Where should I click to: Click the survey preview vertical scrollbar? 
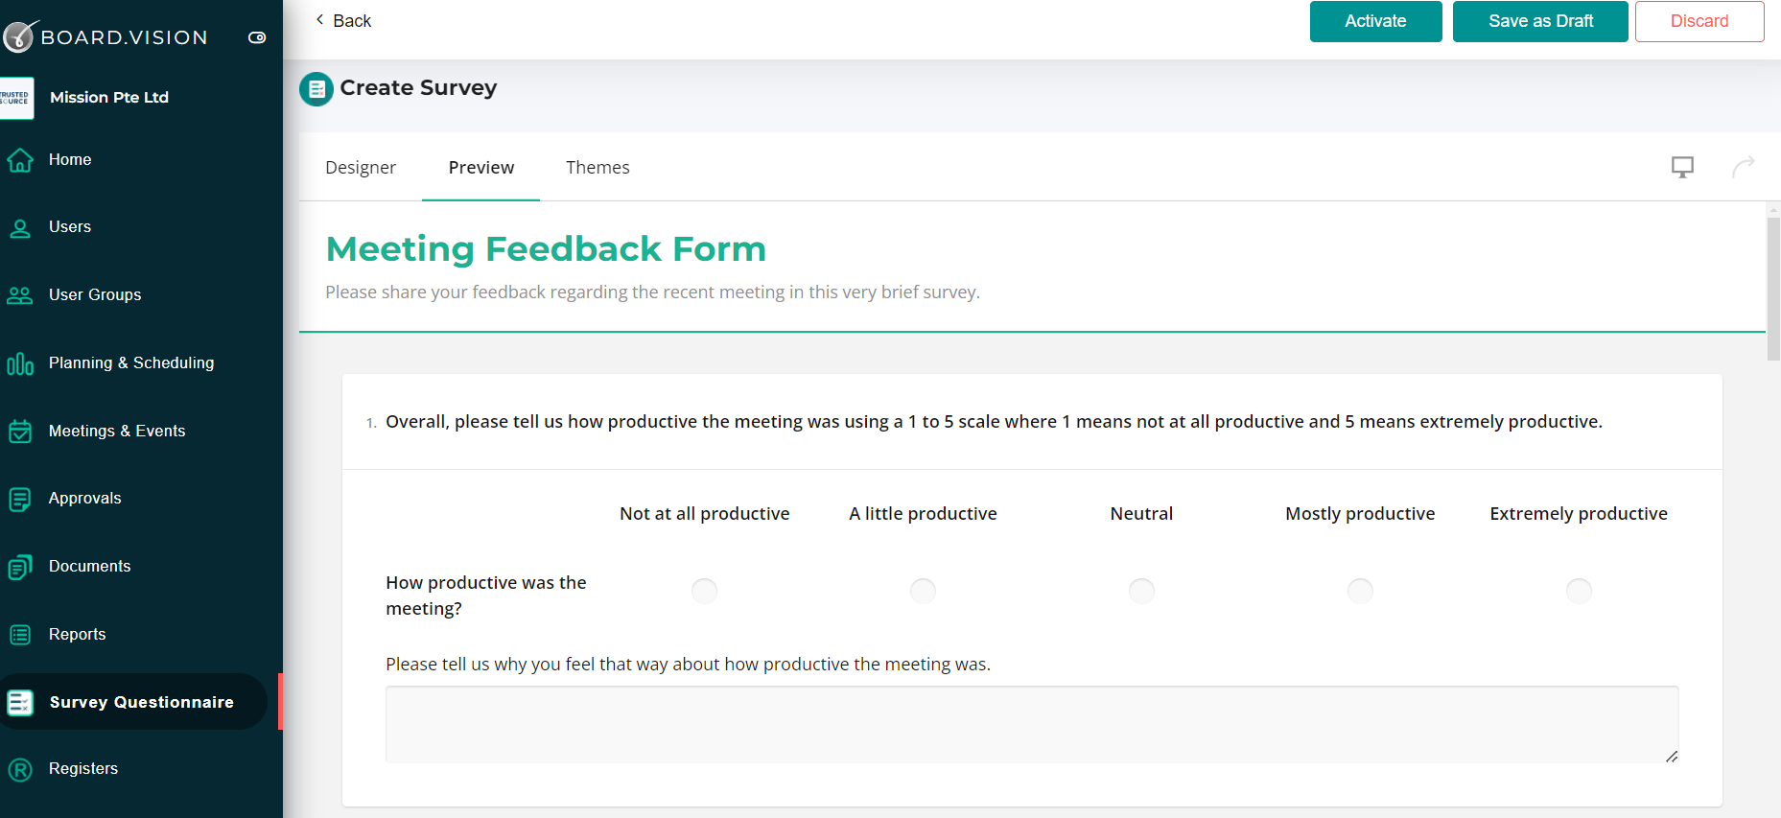click(x=1773, y=288)
